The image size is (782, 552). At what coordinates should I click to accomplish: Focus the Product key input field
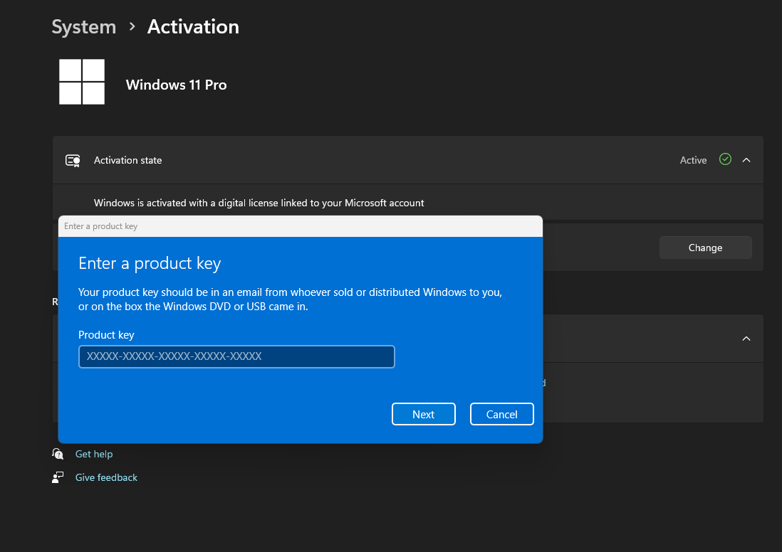236,356
